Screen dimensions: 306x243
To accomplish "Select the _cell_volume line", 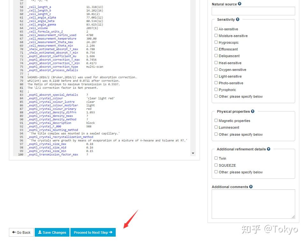I will pyautogui.click(x=63, y=28).
